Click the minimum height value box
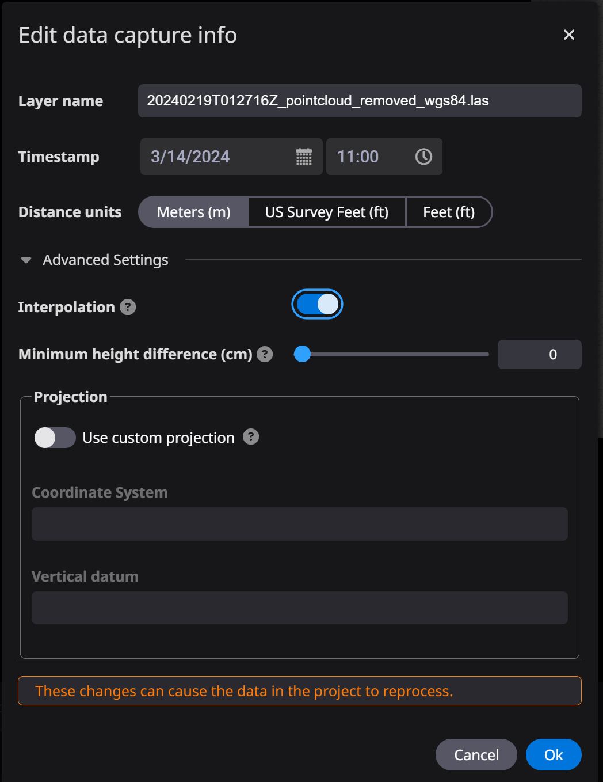The height and width of the screenshot is (782, 603). (540, 354)
